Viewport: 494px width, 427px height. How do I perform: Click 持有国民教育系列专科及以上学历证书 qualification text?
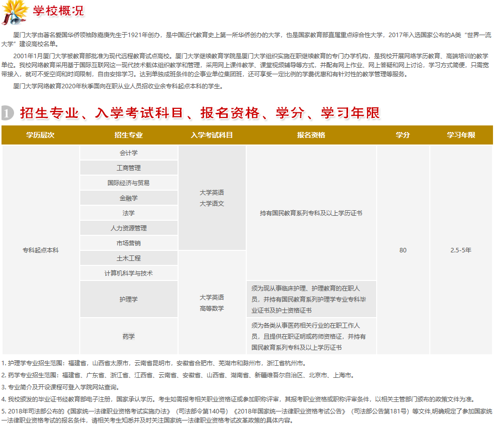click(311, 213)
